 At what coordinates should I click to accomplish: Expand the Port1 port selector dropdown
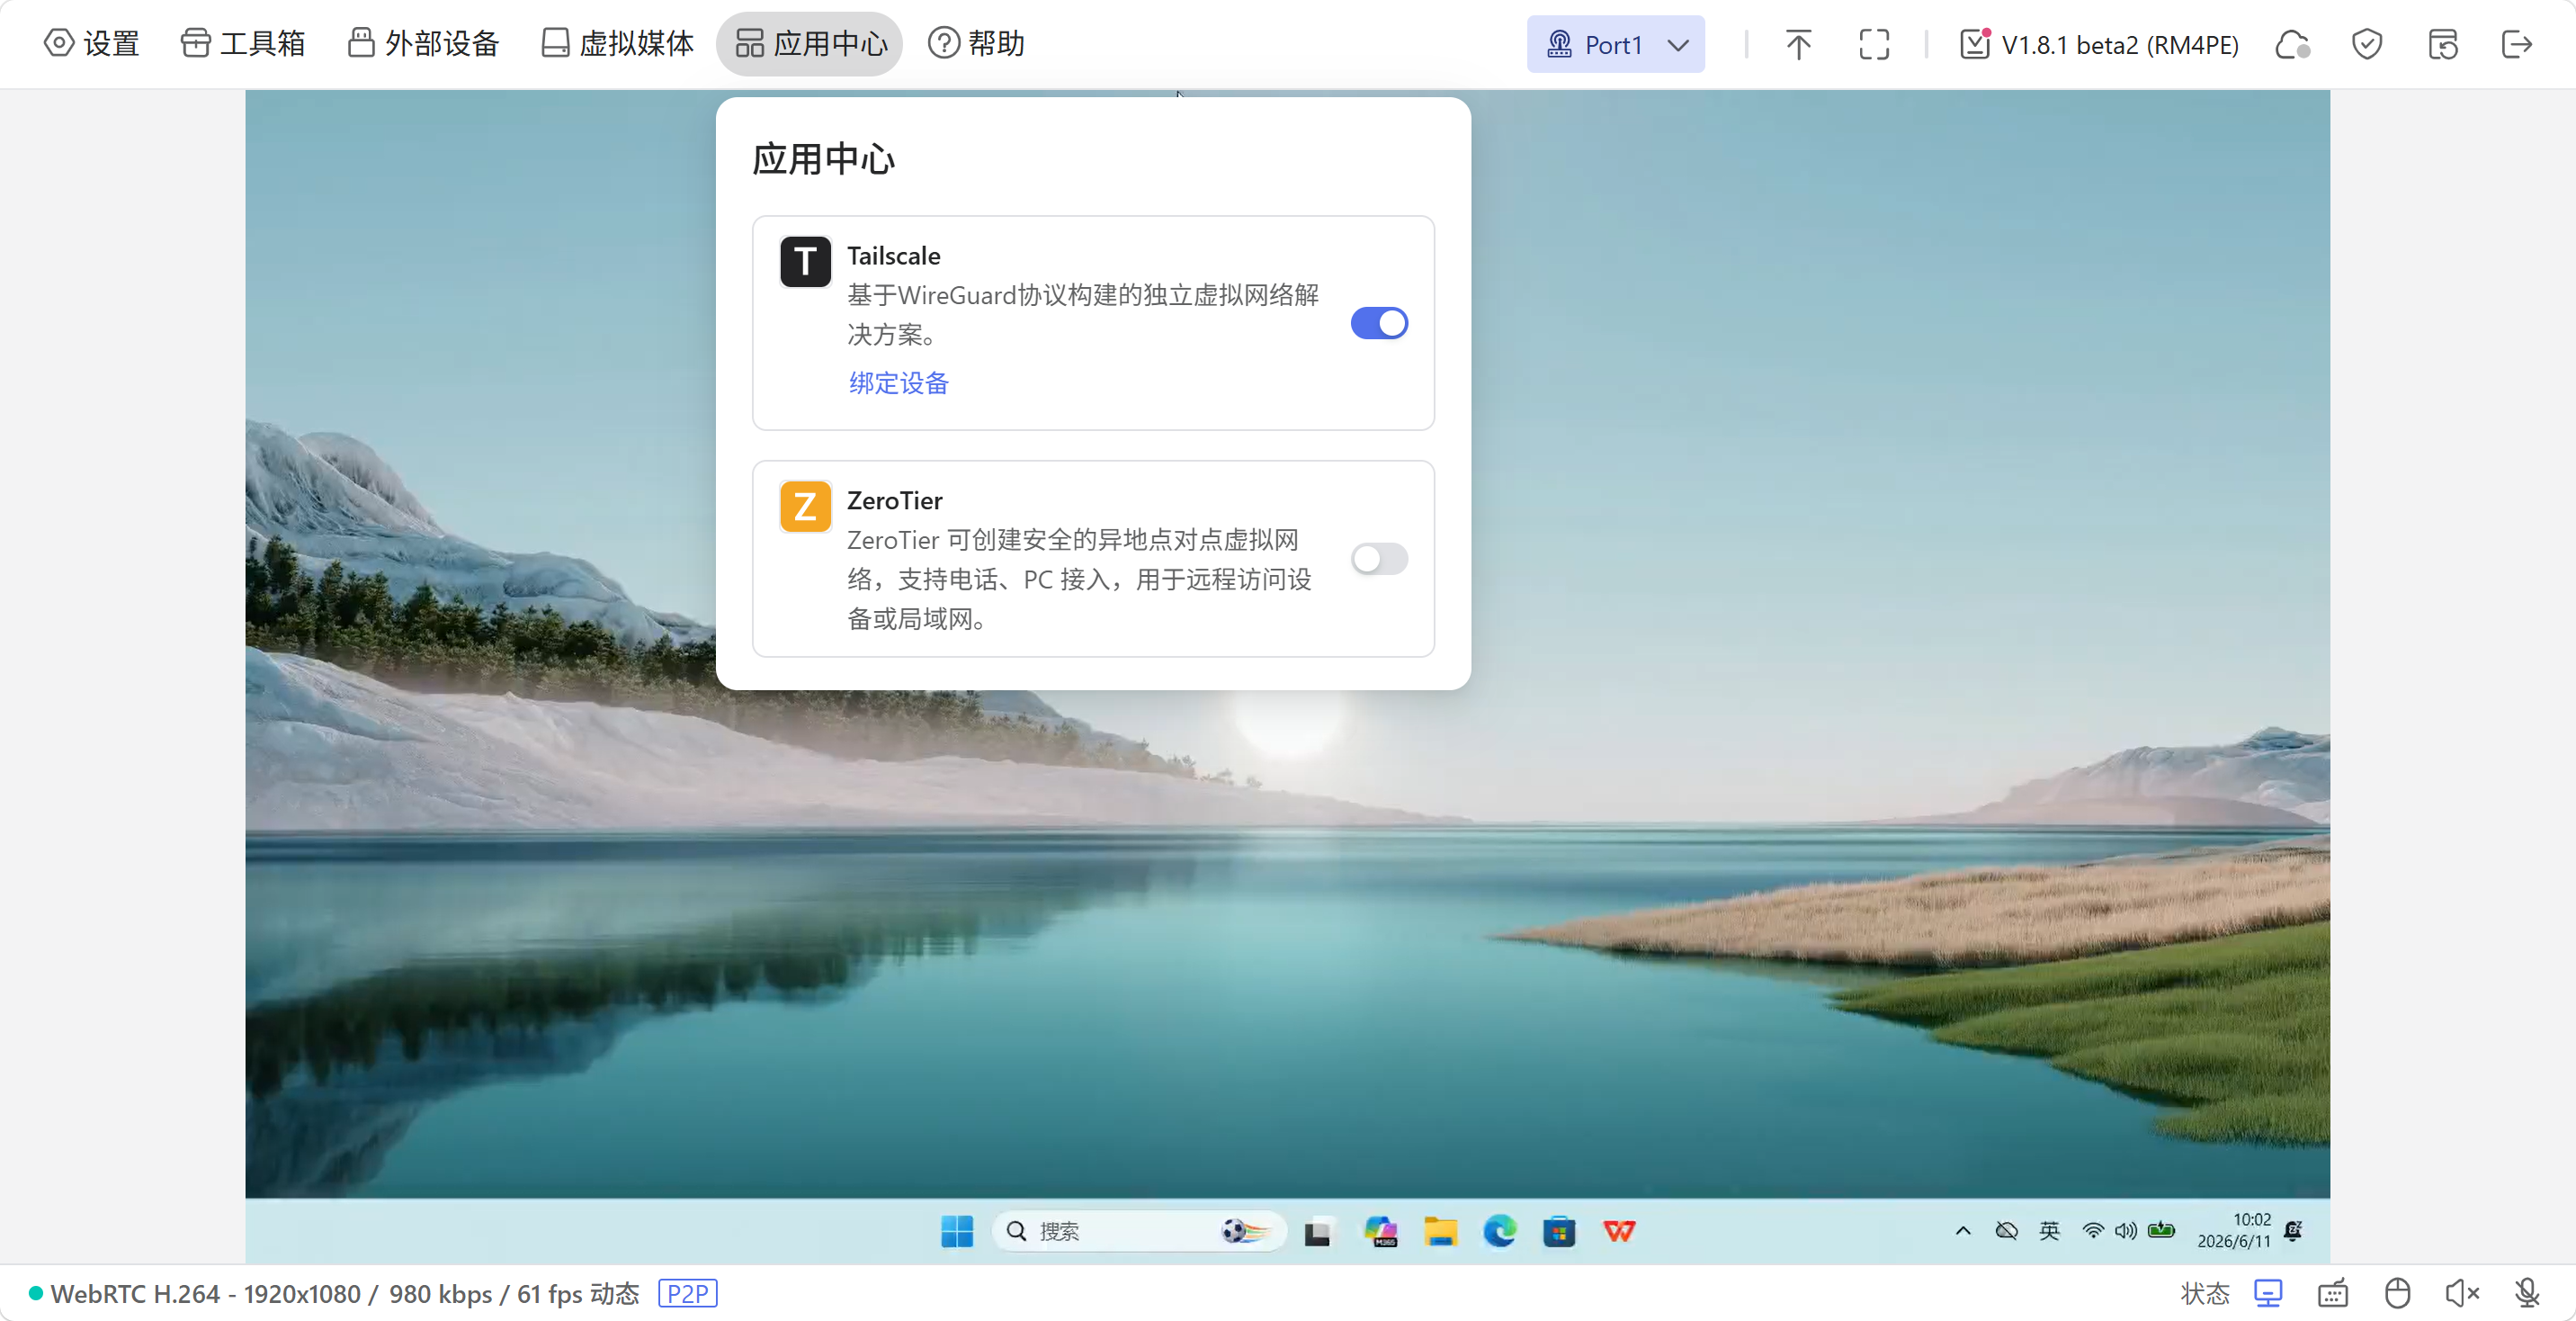(x=1615, y=44)
